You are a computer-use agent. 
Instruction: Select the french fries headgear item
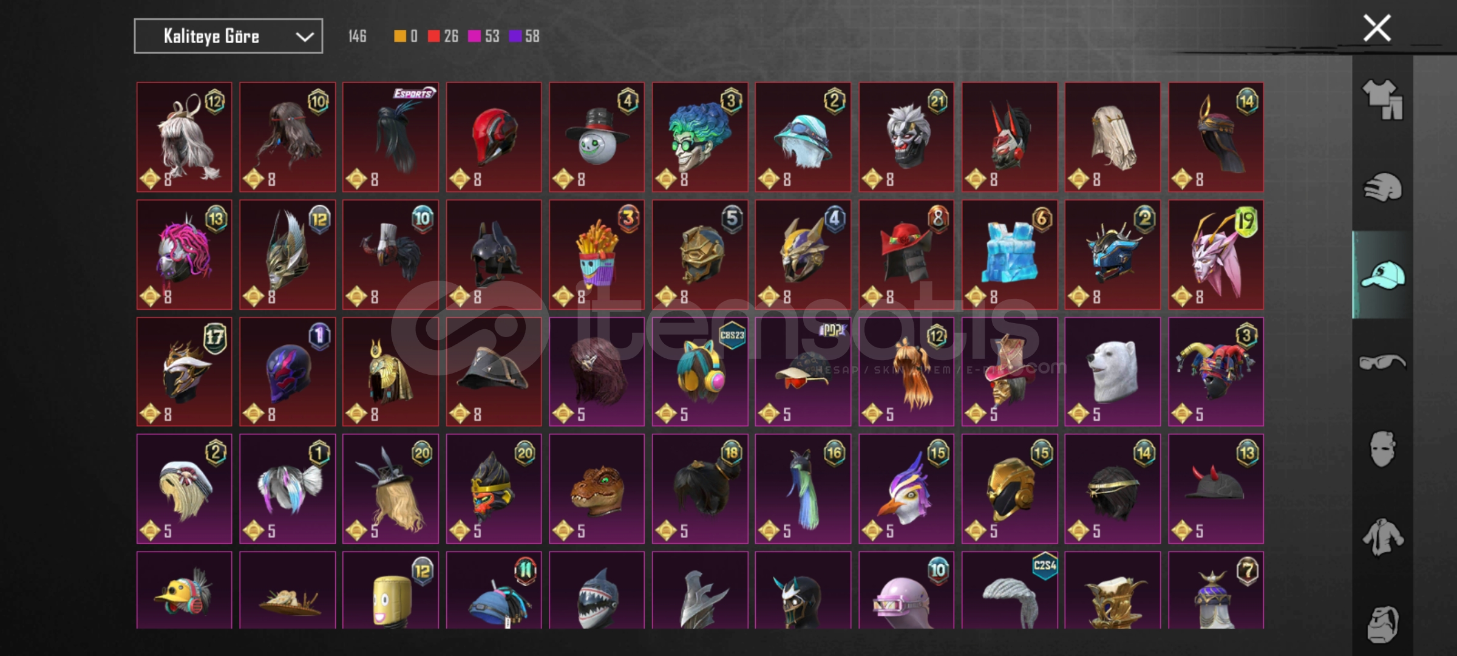pyautogui.click(x=597, y=255)
